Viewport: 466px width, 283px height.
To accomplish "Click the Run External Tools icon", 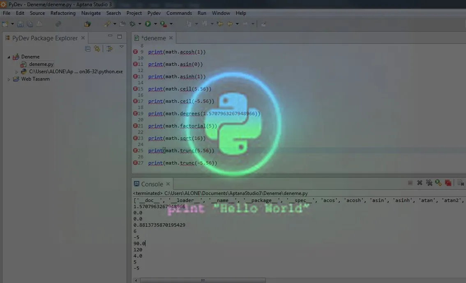I will click(164, 24).
